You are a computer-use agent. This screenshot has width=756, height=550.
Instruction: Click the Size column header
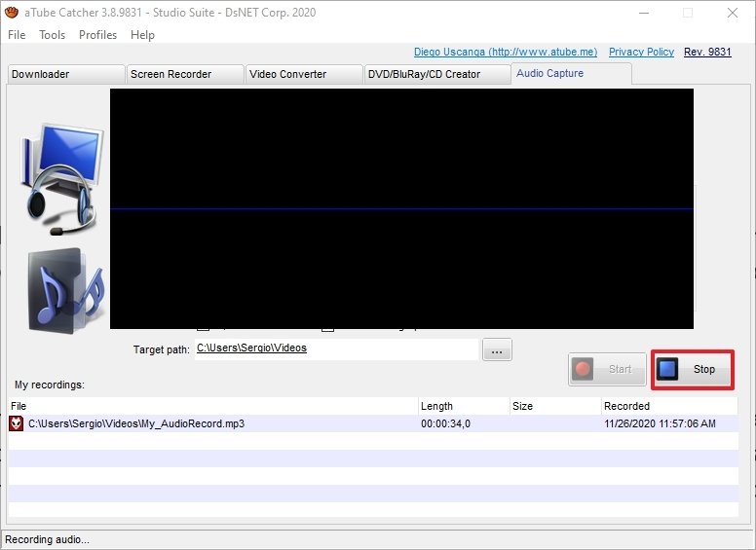[x=555, y=406]
